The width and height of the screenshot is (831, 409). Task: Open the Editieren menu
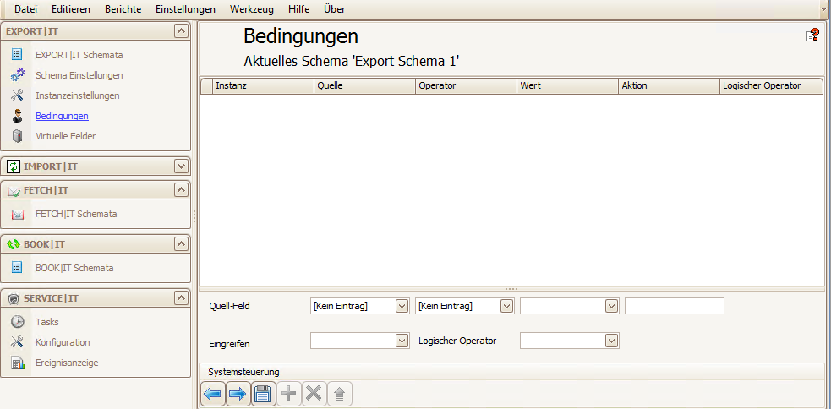pyautogui.click(x=71, y=9)
